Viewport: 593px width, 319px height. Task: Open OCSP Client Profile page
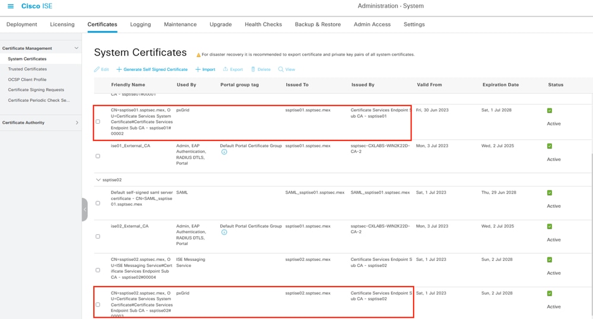[x=27, y=79]
